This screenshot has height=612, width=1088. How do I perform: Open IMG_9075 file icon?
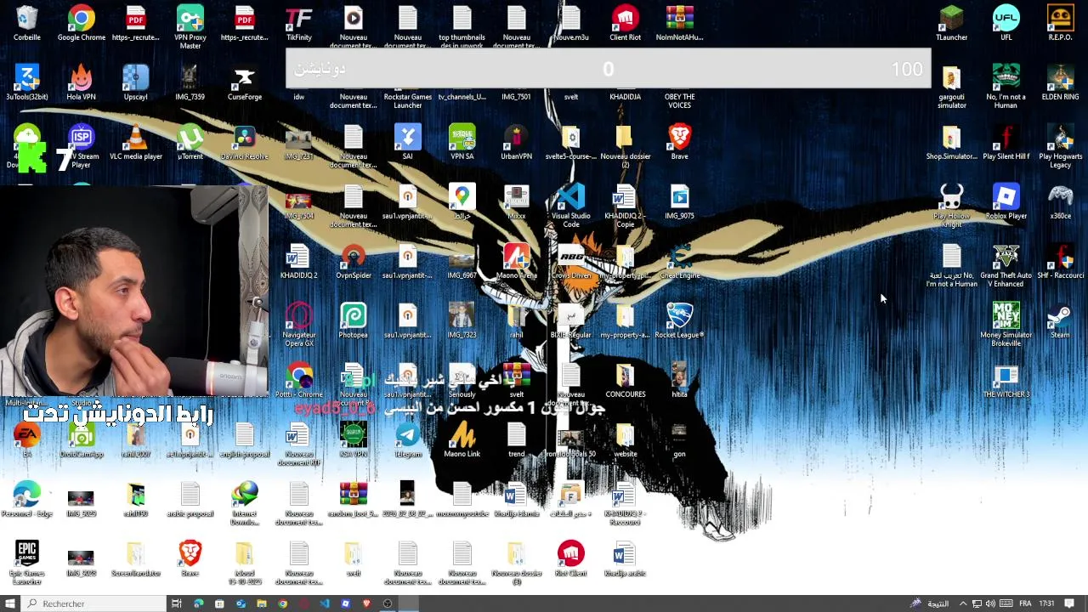click(x=680, y=201)
